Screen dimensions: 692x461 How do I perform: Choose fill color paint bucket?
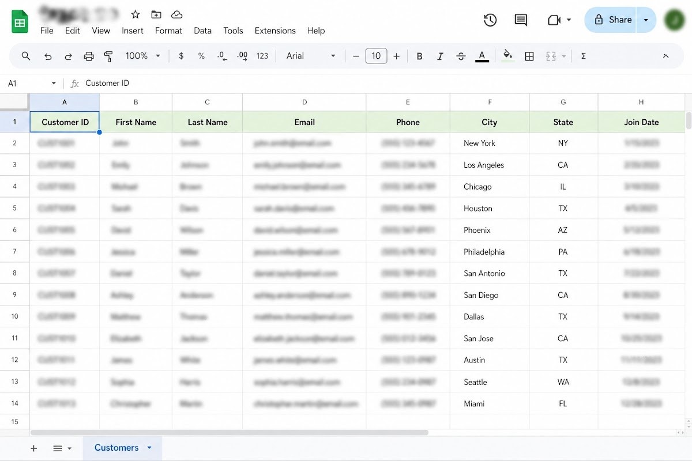(x=507, y=56)
